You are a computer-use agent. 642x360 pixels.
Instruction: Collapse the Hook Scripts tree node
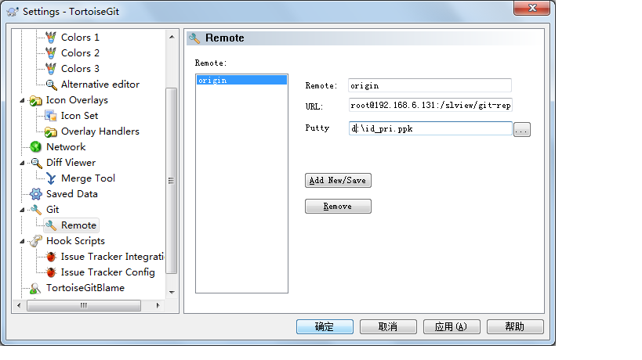(x=23, y=242)
